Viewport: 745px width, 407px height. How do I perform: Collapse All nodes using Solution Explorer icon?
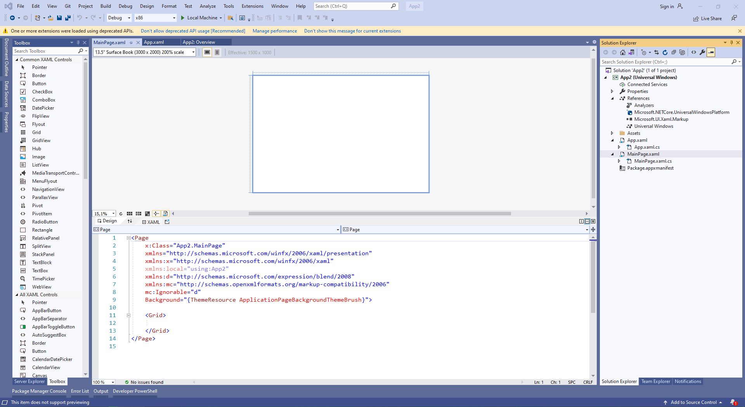[674, 52]
